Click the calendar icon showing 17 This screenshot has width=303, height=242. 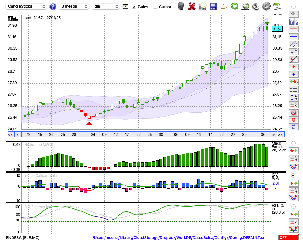click(x=277, y=6)
